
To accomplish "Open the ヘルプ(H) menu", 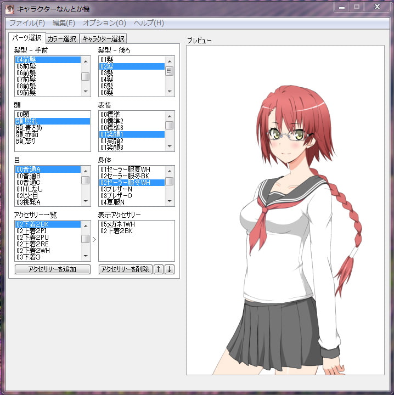I will pos(149,23).
